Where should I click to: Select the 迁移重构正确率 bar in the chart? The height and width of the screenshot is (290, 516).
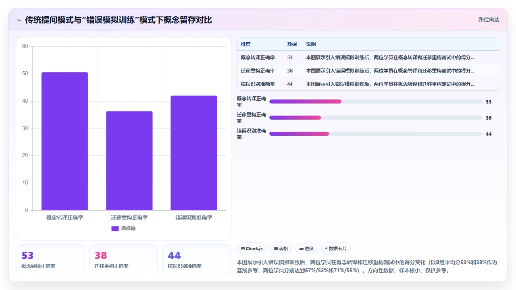[x=129, y=161]
